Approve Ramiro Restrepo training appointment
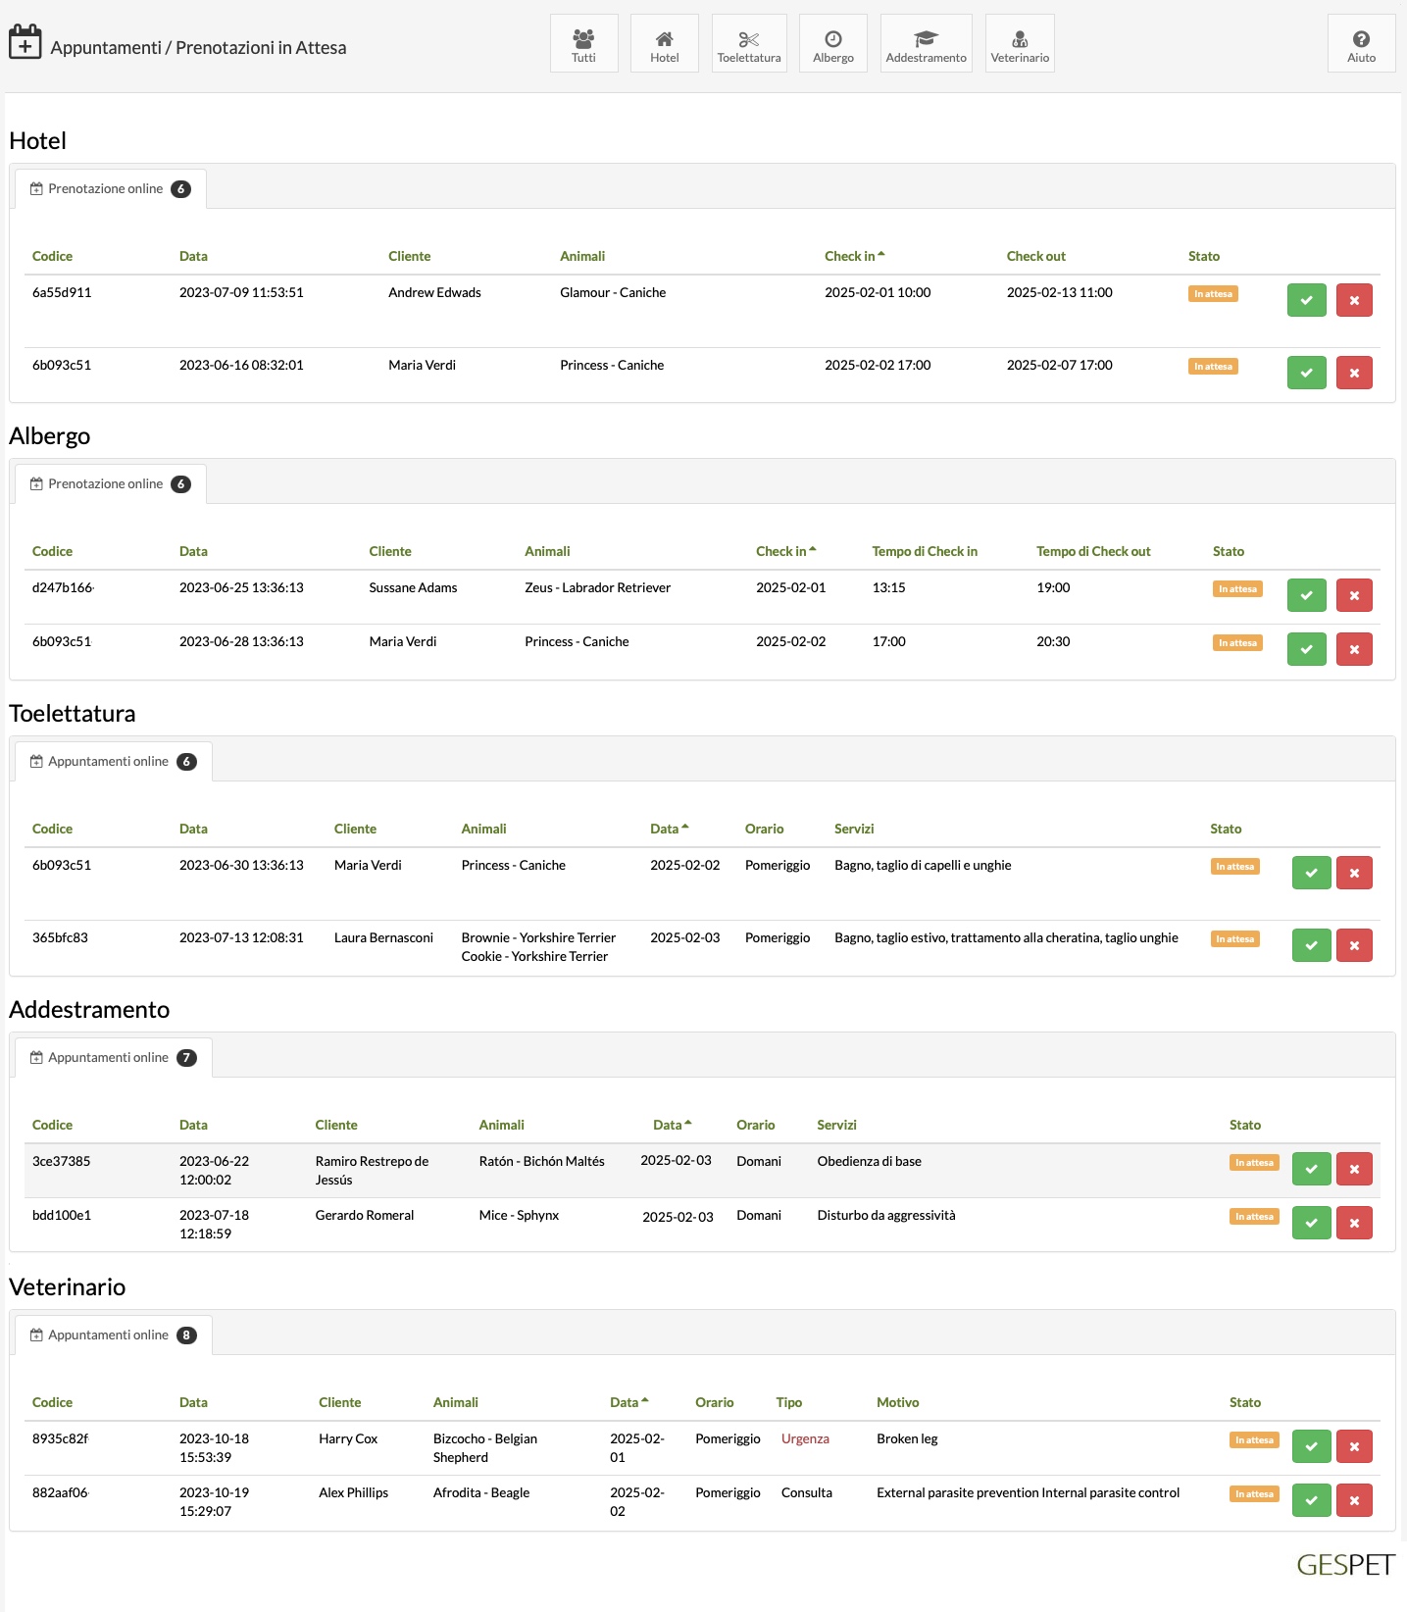The image size is (1407, 1612). point(1311,1169)
